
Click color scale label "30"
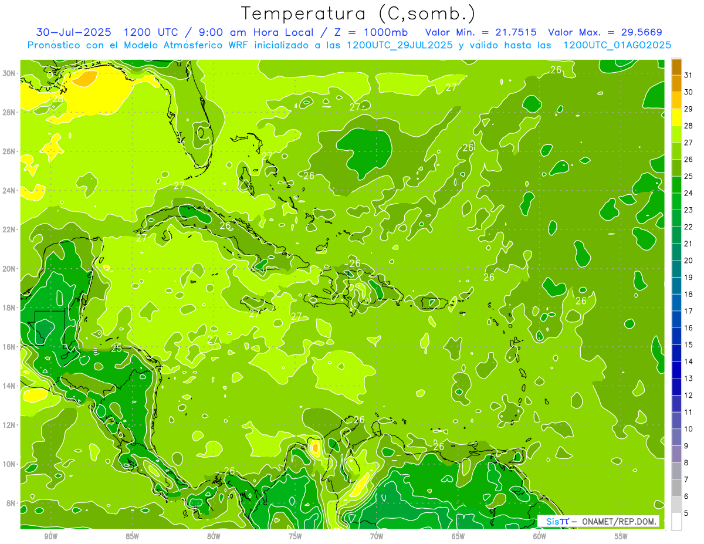(689, 92)
